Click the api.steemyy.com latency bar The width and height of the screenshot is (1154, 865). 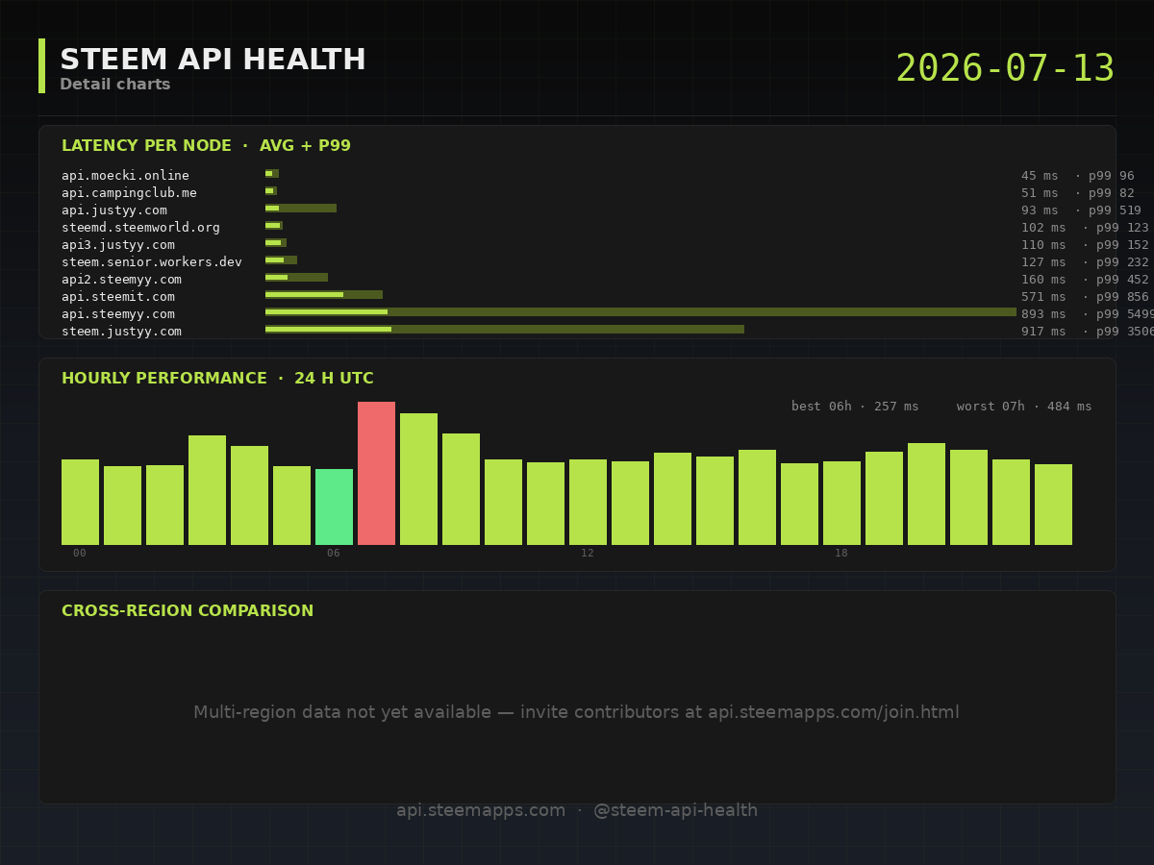point(640,311)
